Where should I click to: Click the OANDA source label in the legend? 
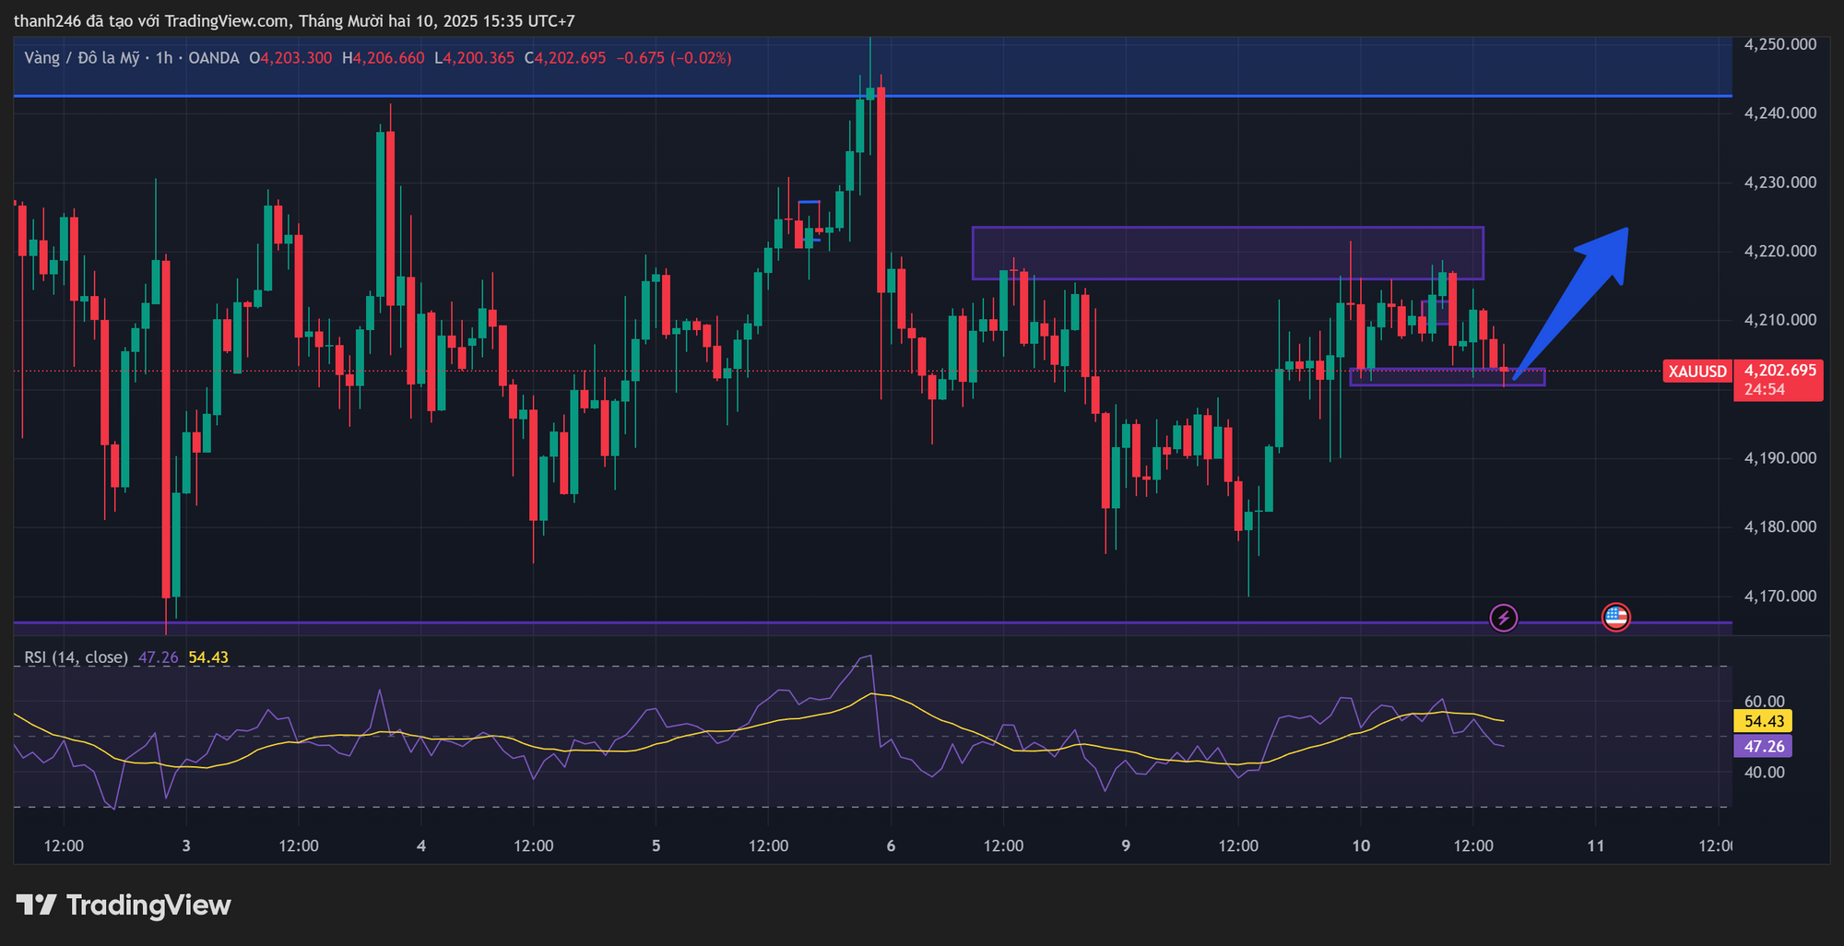click(213, 58)
